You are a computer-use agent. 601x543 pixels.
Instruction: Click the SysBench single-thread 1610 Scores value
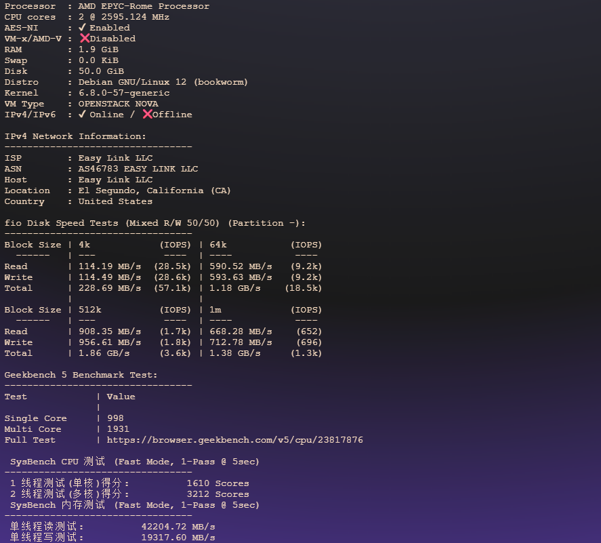[x=217, y=483]
